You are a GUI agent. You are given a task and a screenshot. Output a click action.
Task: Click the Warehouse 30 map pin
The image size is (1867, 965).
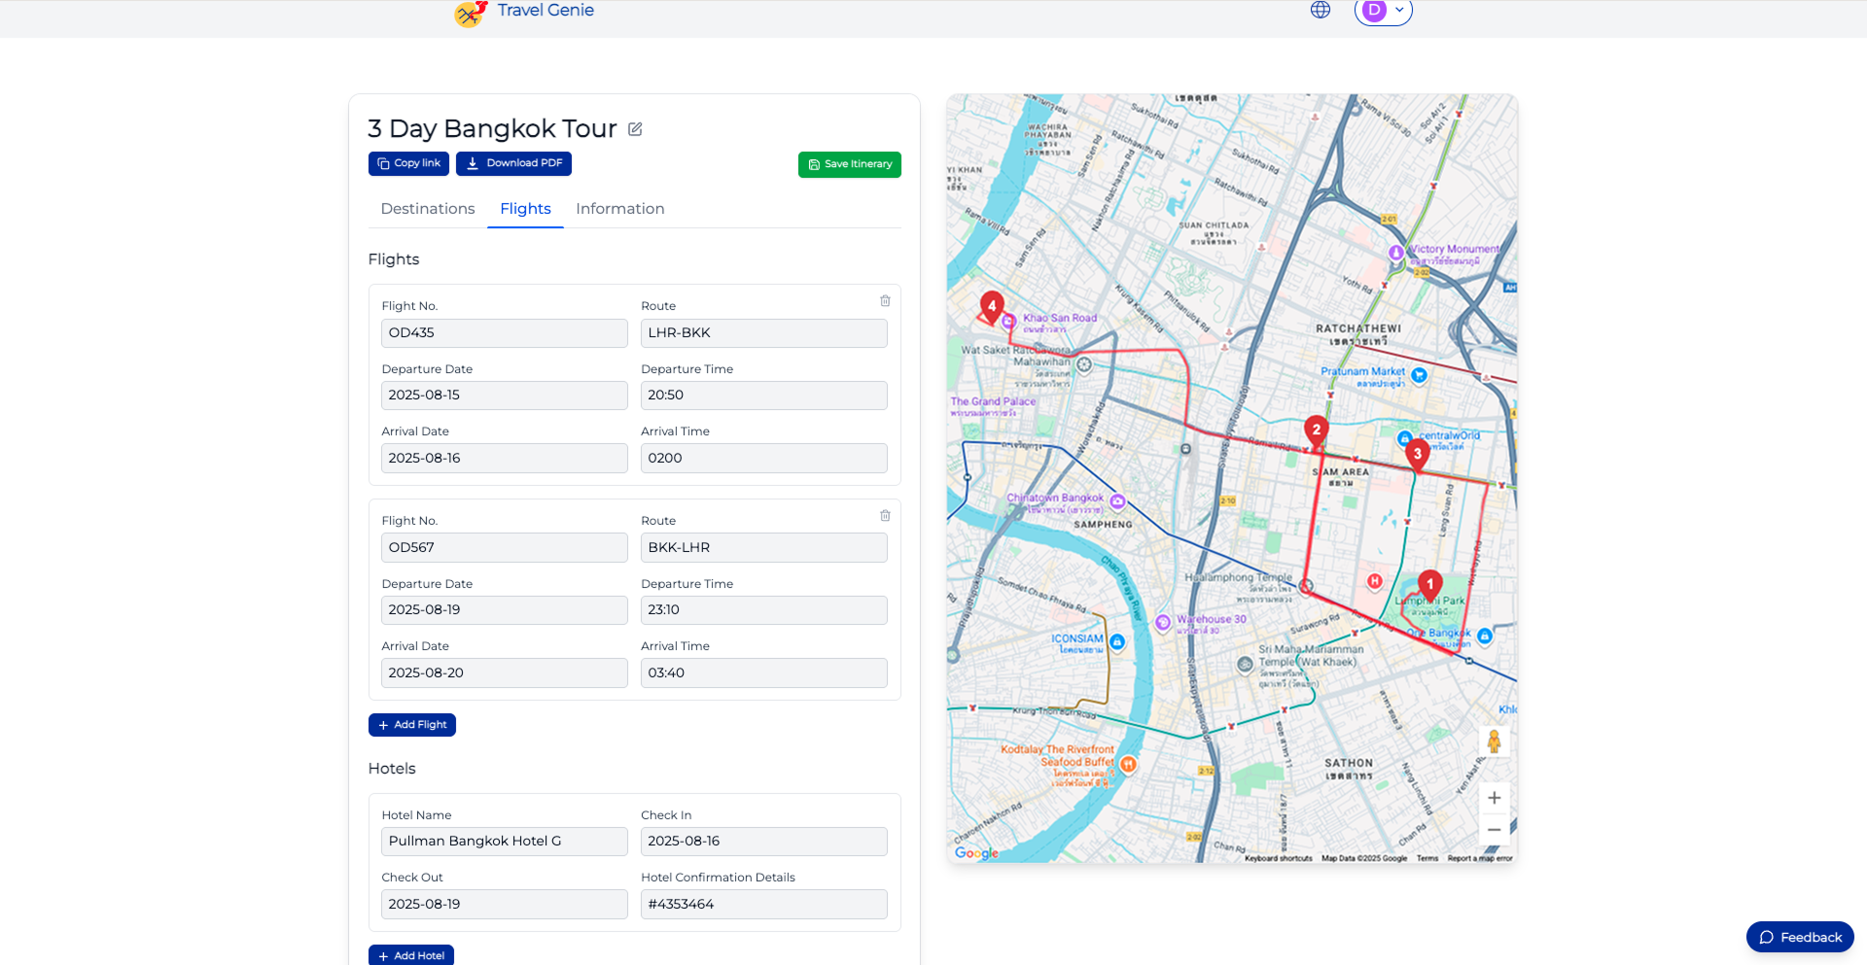tap(1163, 623)
